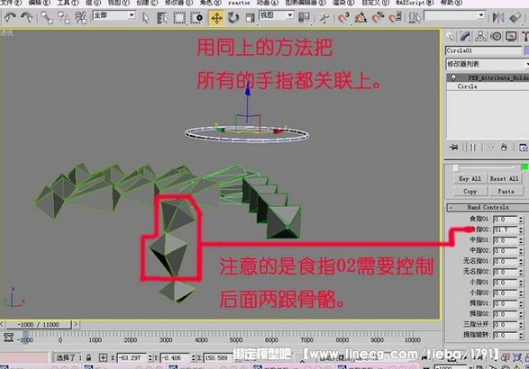Switch to the Hierarchy command panel tab

(480, 36)
